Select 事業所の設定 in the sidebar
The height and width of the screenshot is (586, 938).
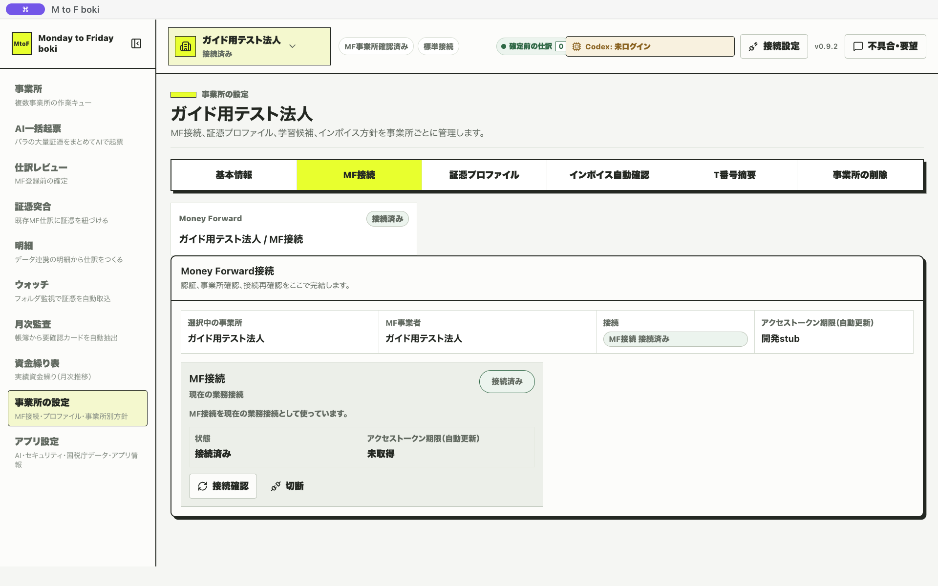click(78, 408)
